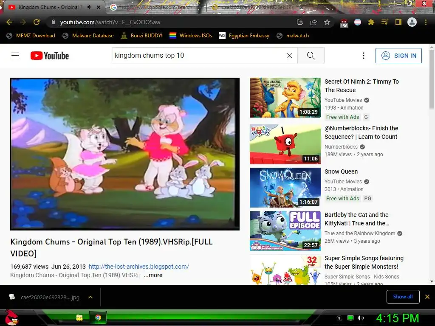Open the the-lost-archives.blogspot.com link
This screenshot has height=326, width=435.
(139, 267)
